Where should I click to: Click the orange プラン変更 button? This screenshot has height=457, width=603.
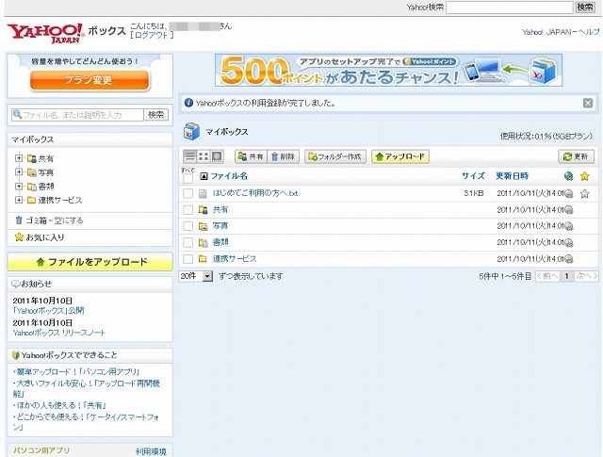tap(90, 80)
